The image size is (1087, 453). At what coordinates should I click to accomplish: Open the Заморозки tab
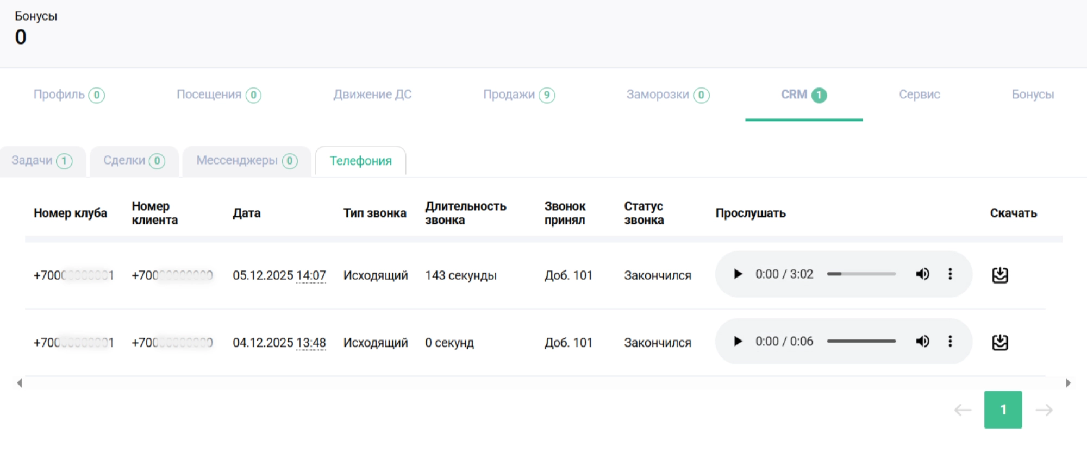point(668,95)
